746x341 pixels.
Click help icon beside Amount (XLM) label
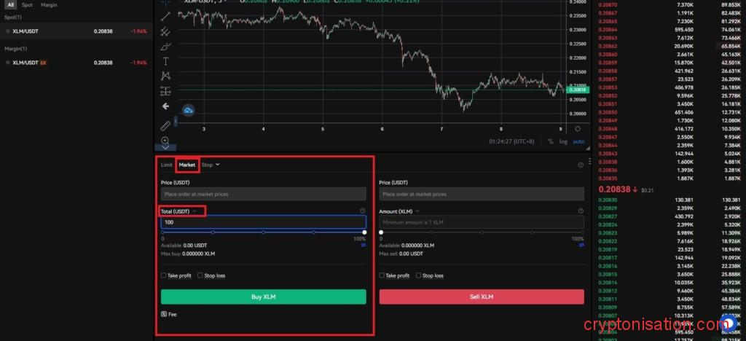tap(581, 211)
